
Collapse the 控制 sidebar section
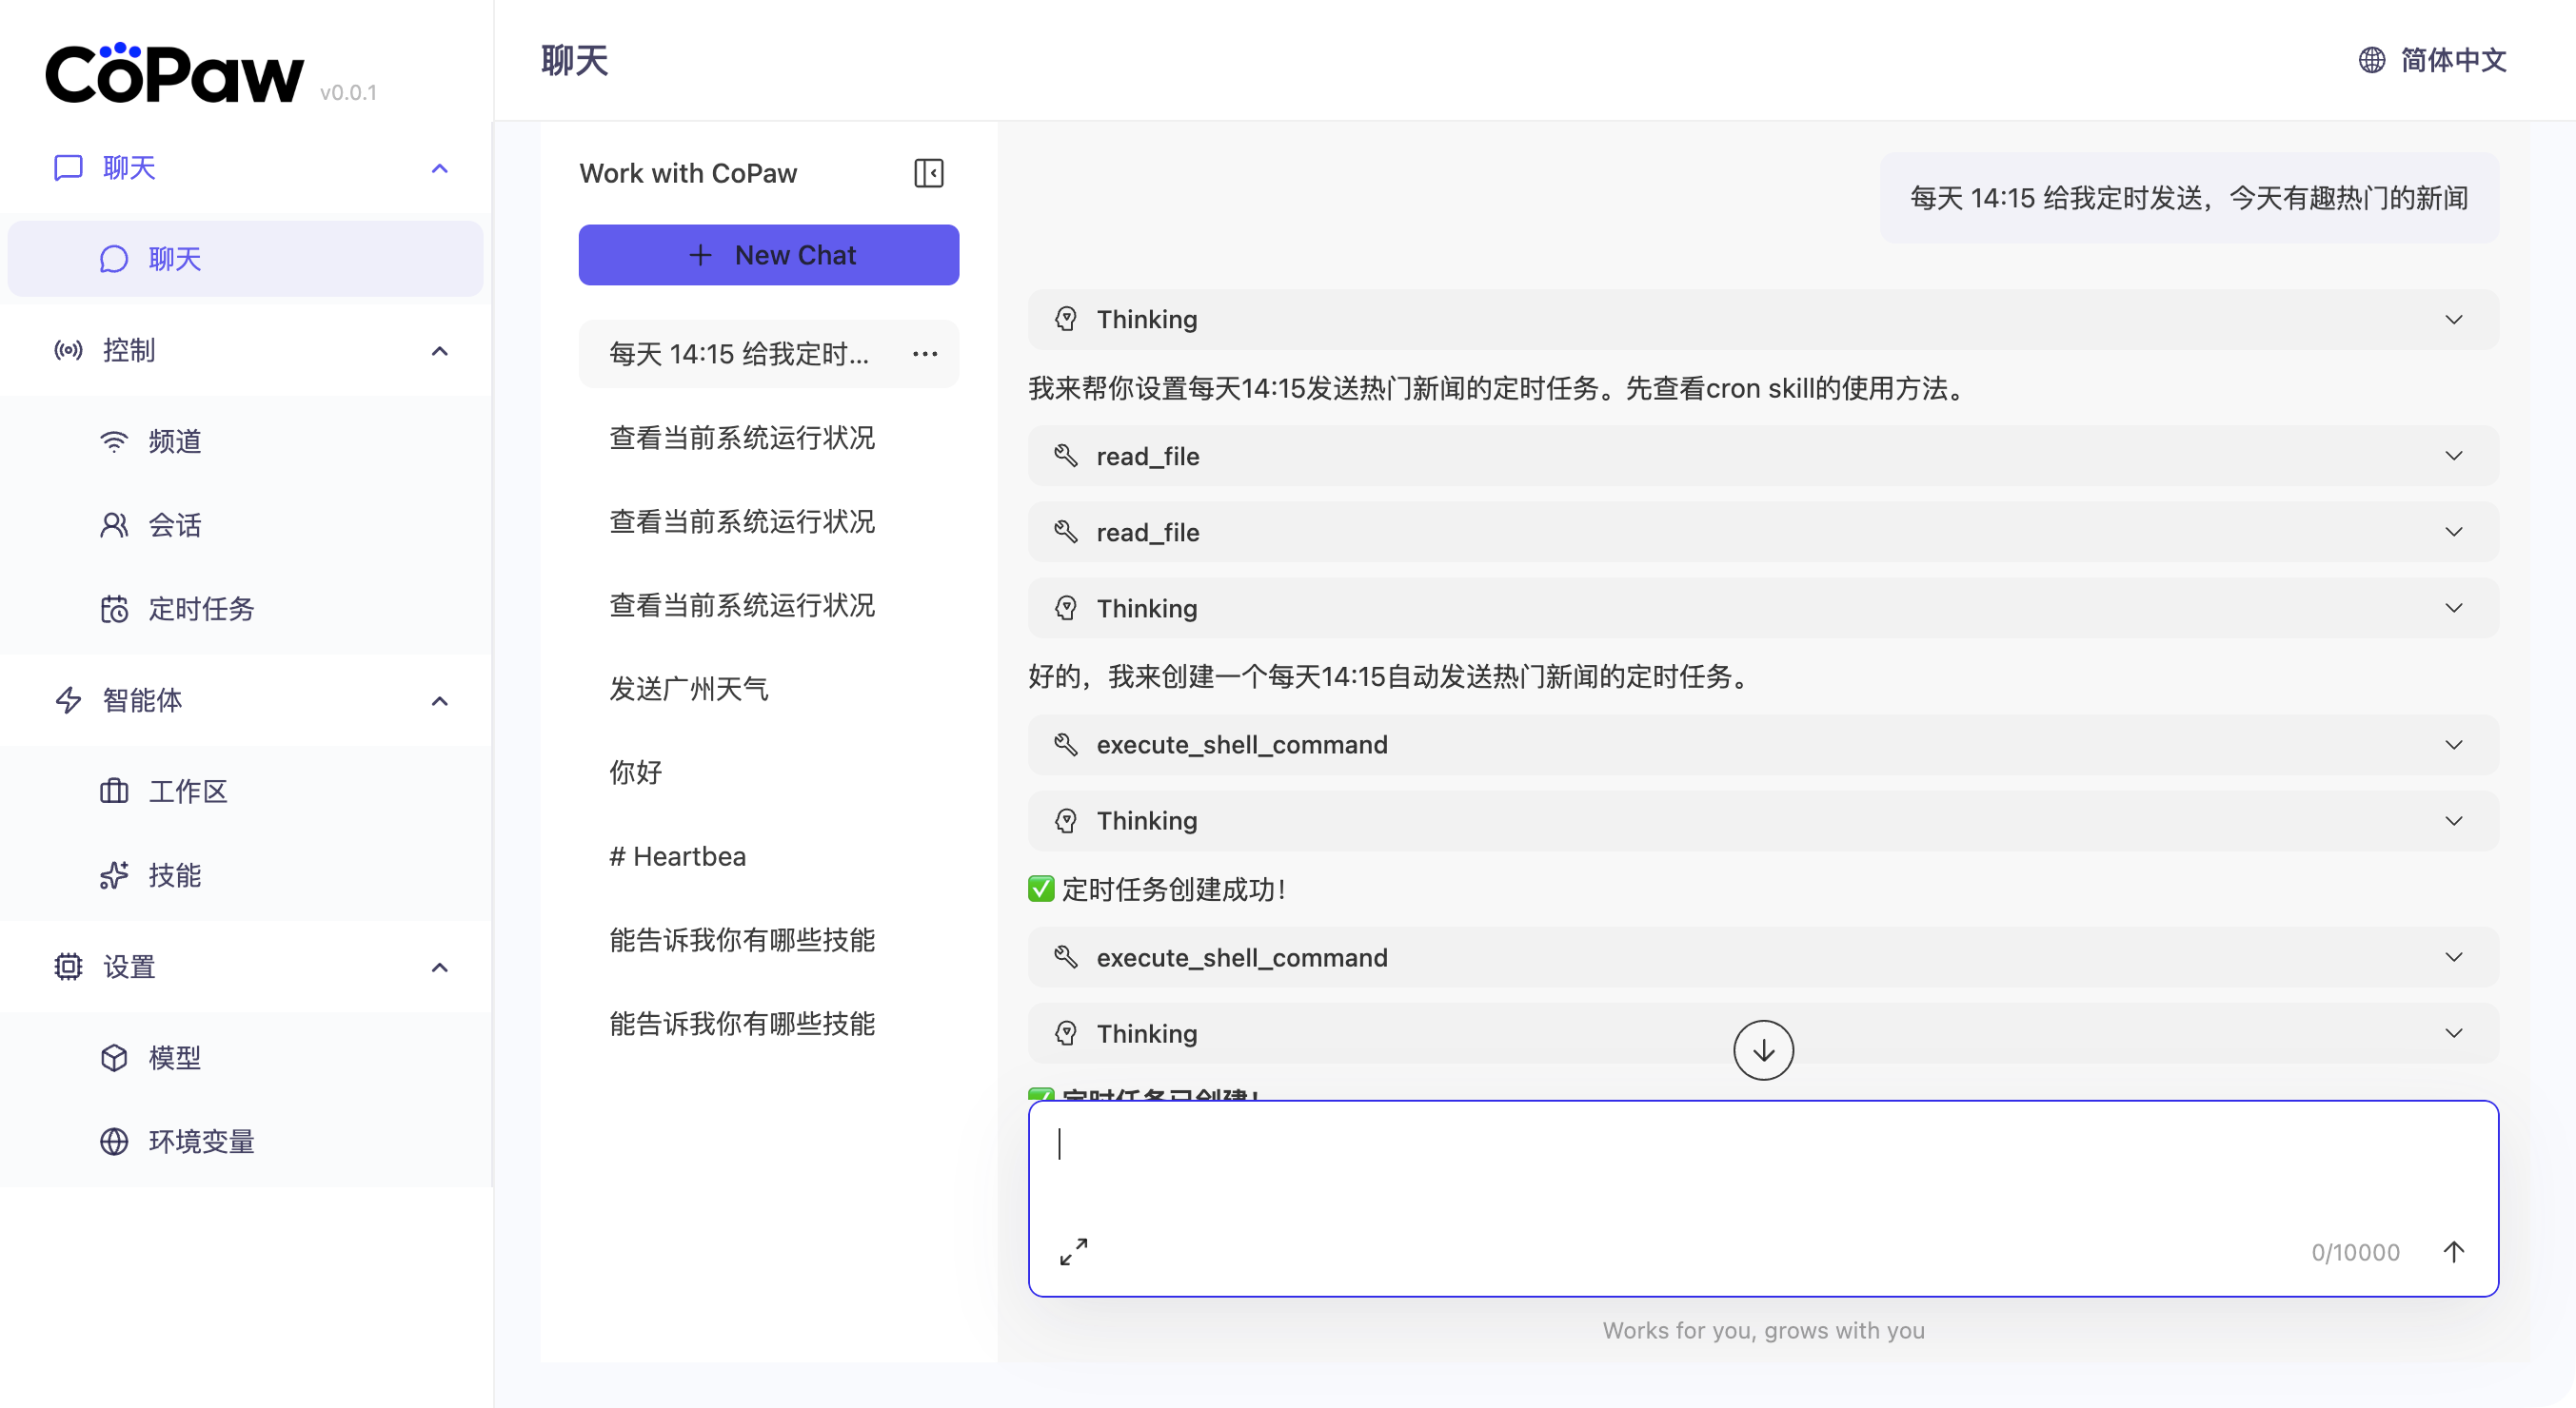click(x=439, y=351)
